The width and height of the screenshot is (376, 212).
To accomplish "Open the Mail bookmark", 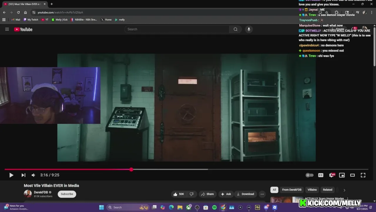I will [x=16, y=20].
